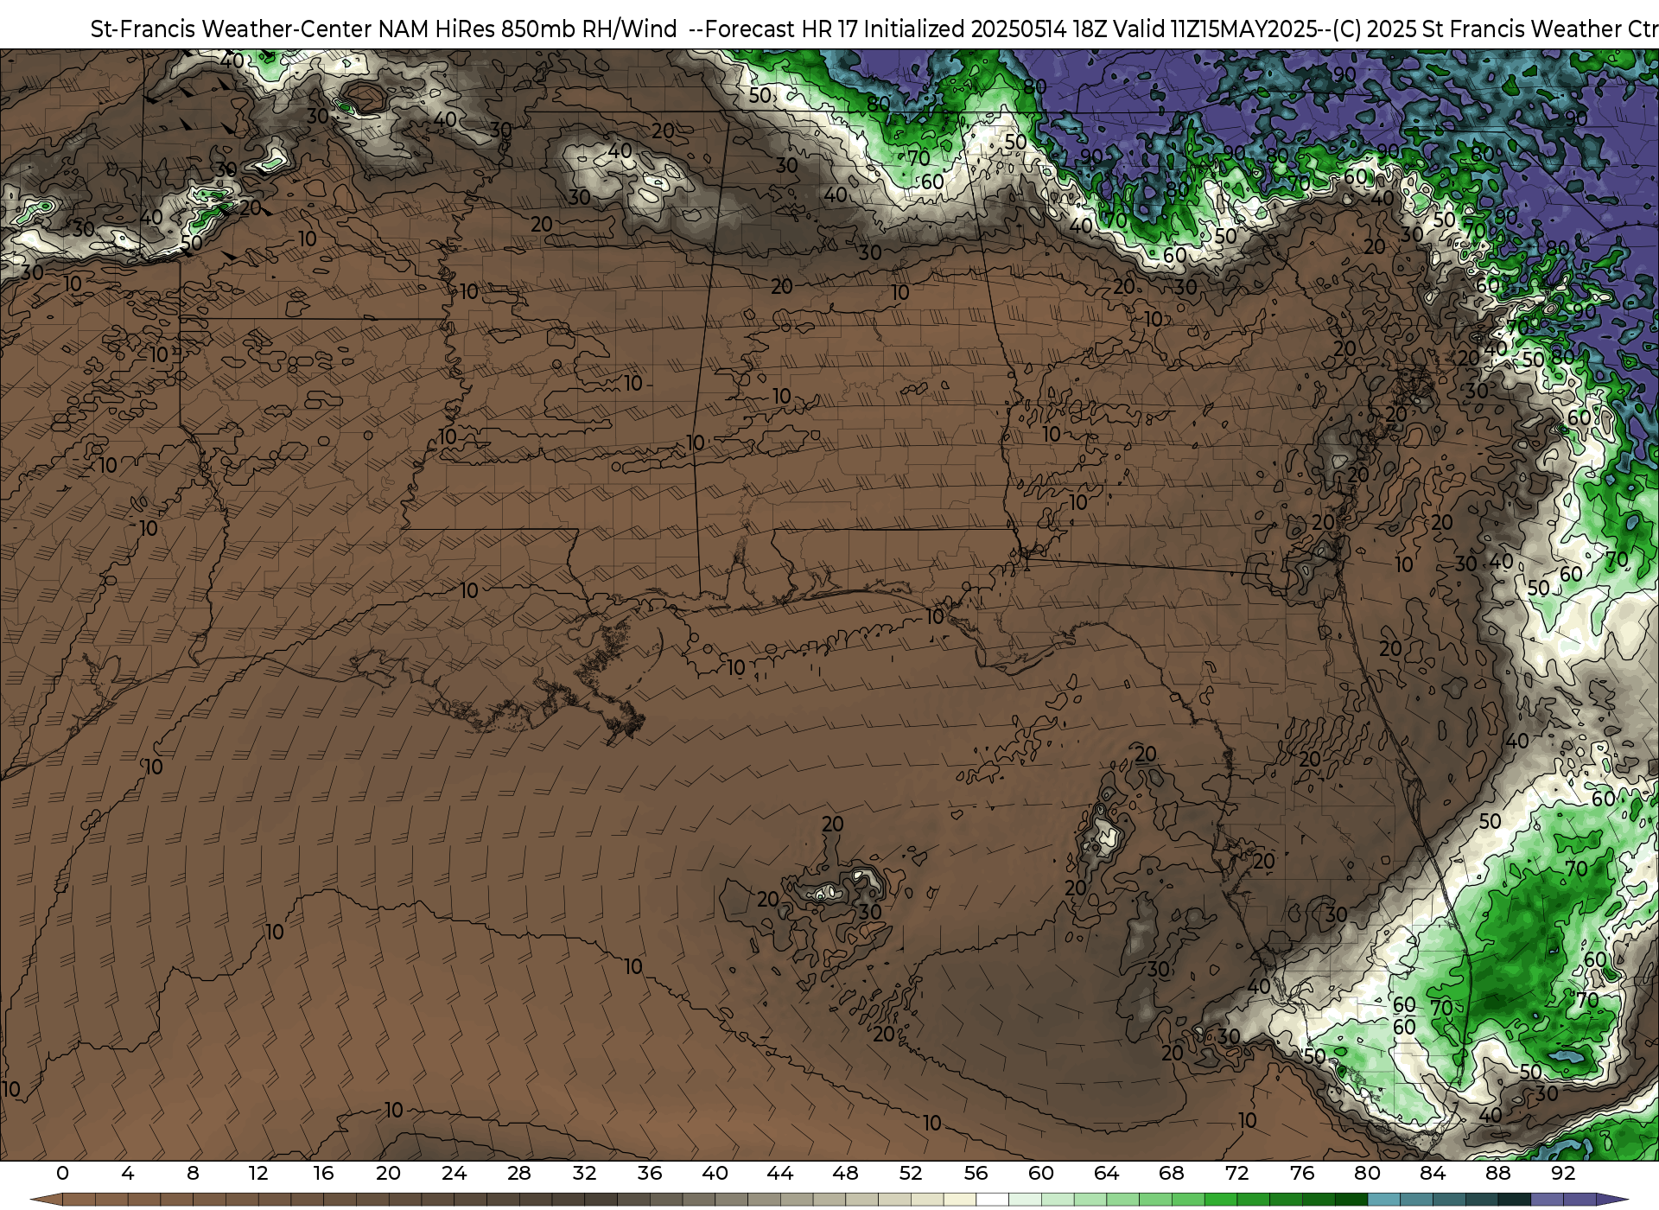1659x1210 pixels.
Task: Click the colorbar tick label "36"
Action: [x=650, y=1173]
